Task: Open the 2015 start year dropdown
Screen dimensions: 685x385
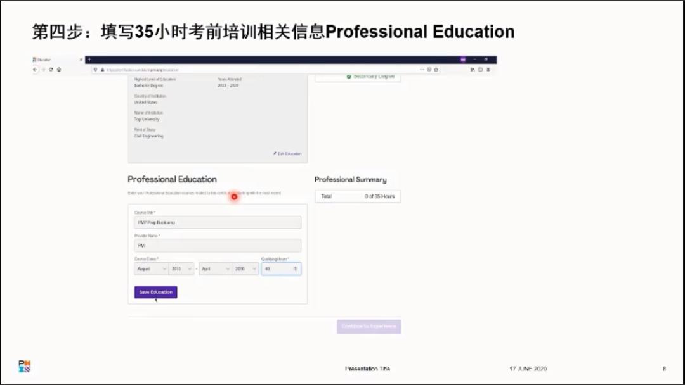Action: (x=181, y=268)
